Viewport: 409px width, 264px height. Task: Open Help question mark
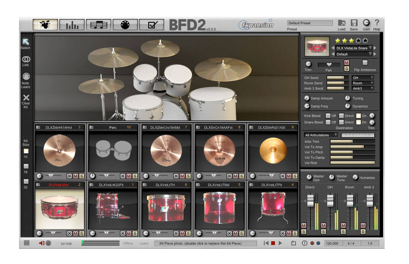[377, 23]
